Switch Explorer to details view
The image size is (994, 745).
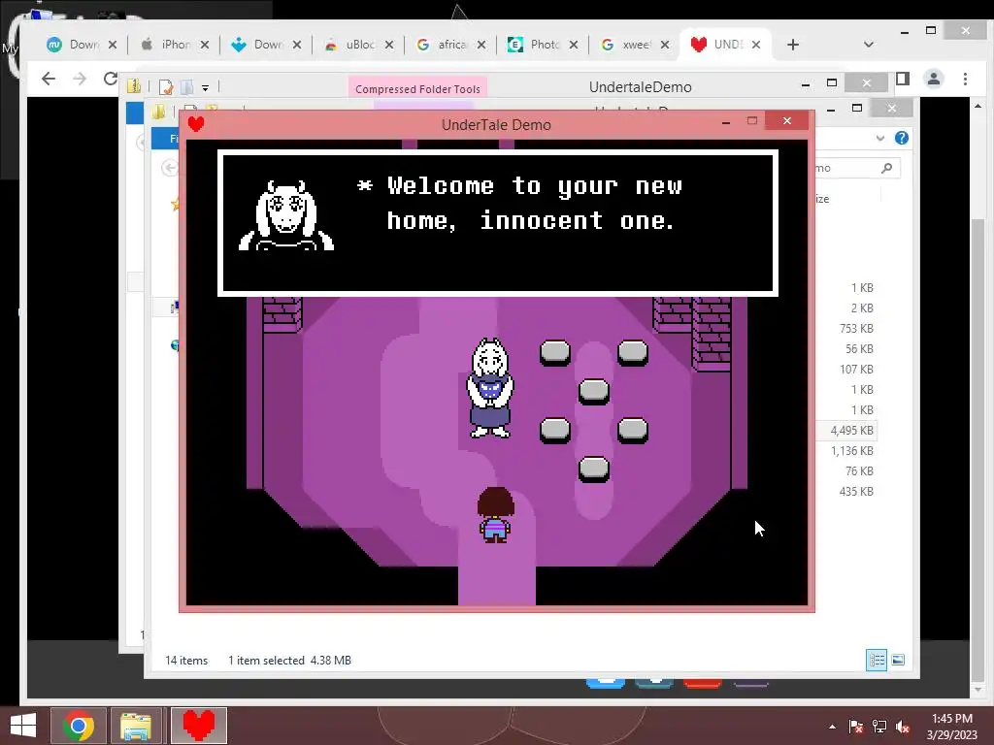pyautogui.click(x=877, y=660)
